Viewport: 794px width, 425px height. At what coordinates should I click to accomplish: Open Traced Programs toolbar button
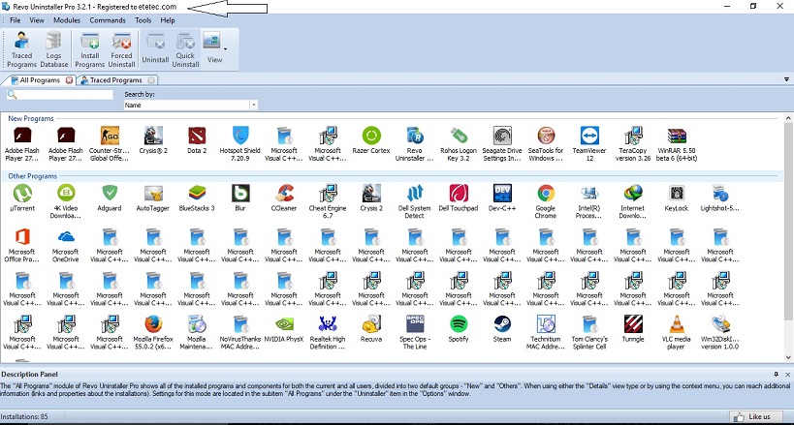[x=21, y=49]
